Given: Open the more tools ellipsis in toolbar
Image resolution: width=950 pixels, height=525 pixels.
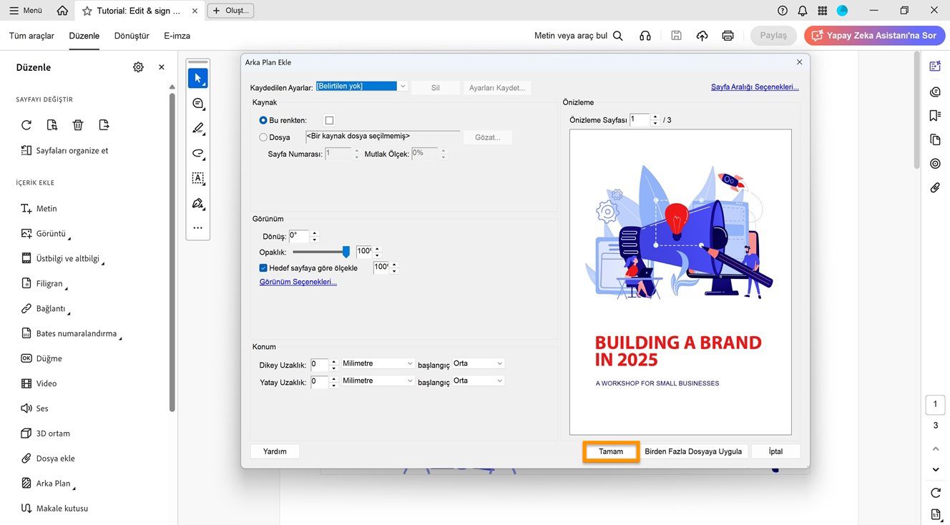Looking at the screenshot, I should click(198, 228).
